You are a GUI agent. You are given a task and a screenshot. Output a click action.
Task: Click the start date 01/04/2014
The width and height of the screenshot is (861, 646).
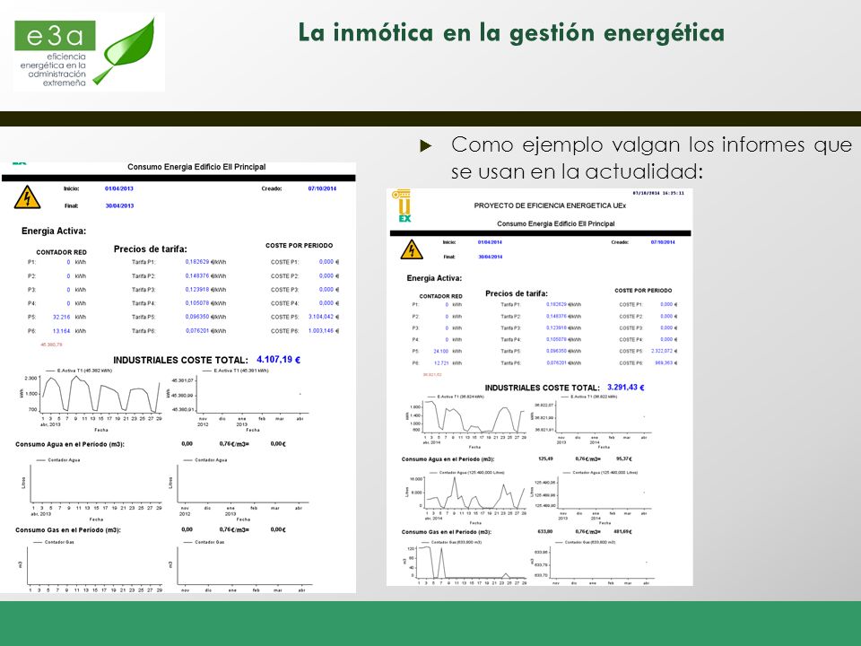pos(490,242)
